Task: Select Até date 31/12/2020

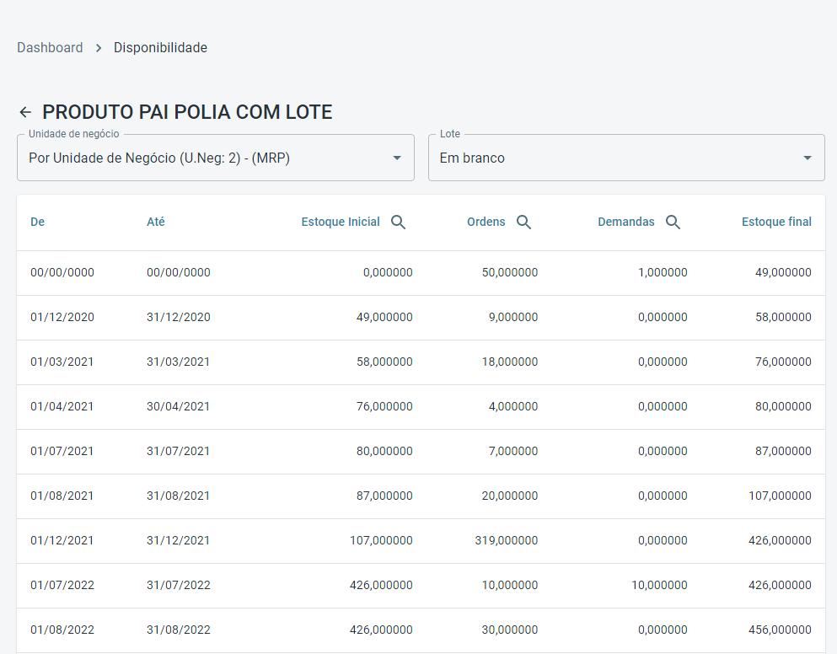Action: click(x=179, y=317)
